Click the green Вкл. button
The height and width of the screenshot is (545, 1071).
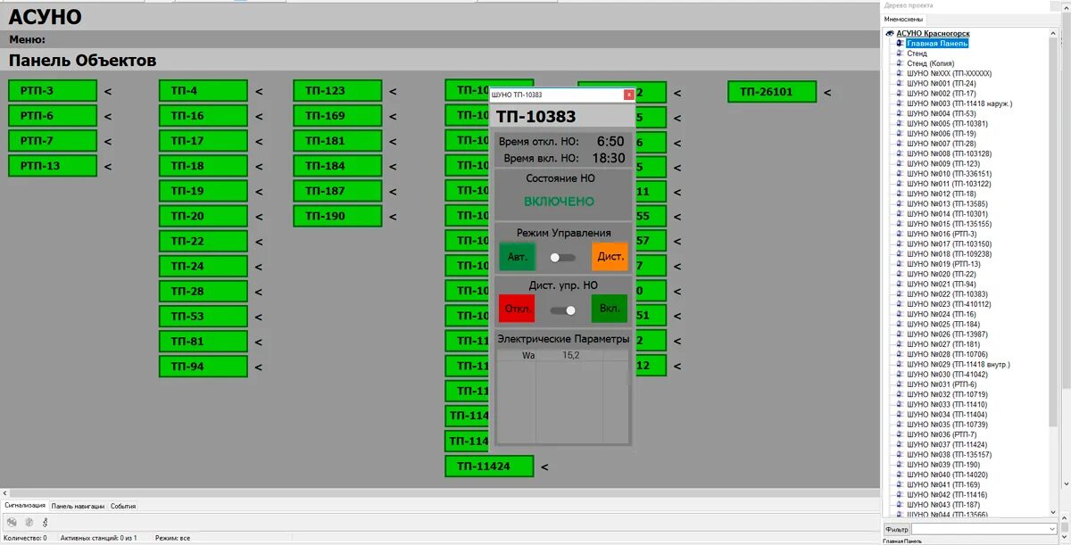coord(610,310)
